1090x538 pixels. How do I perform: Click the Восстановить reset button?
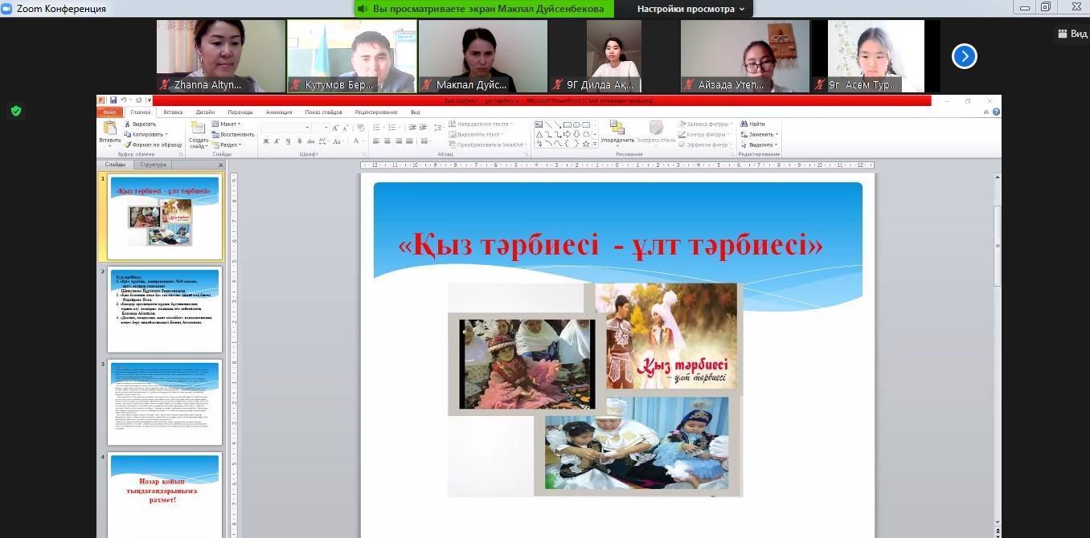232,134
